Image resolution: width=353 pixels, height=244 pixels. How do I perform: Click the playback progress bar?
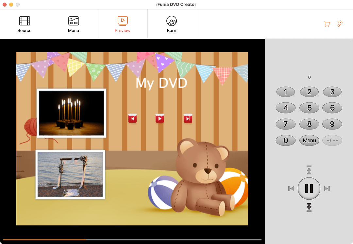pos(132,240)
